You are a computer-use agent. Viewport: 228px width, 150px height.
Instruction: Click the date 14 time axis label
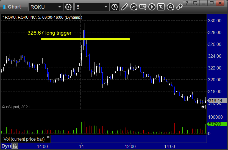pyautogui.click(x=81, y=146)
